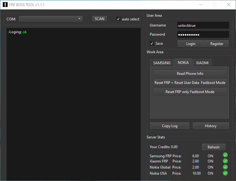Image resolution: width=236 pixels, height=181 pixels.
Task: Click Read Phone Info
Action: [190, 74]
